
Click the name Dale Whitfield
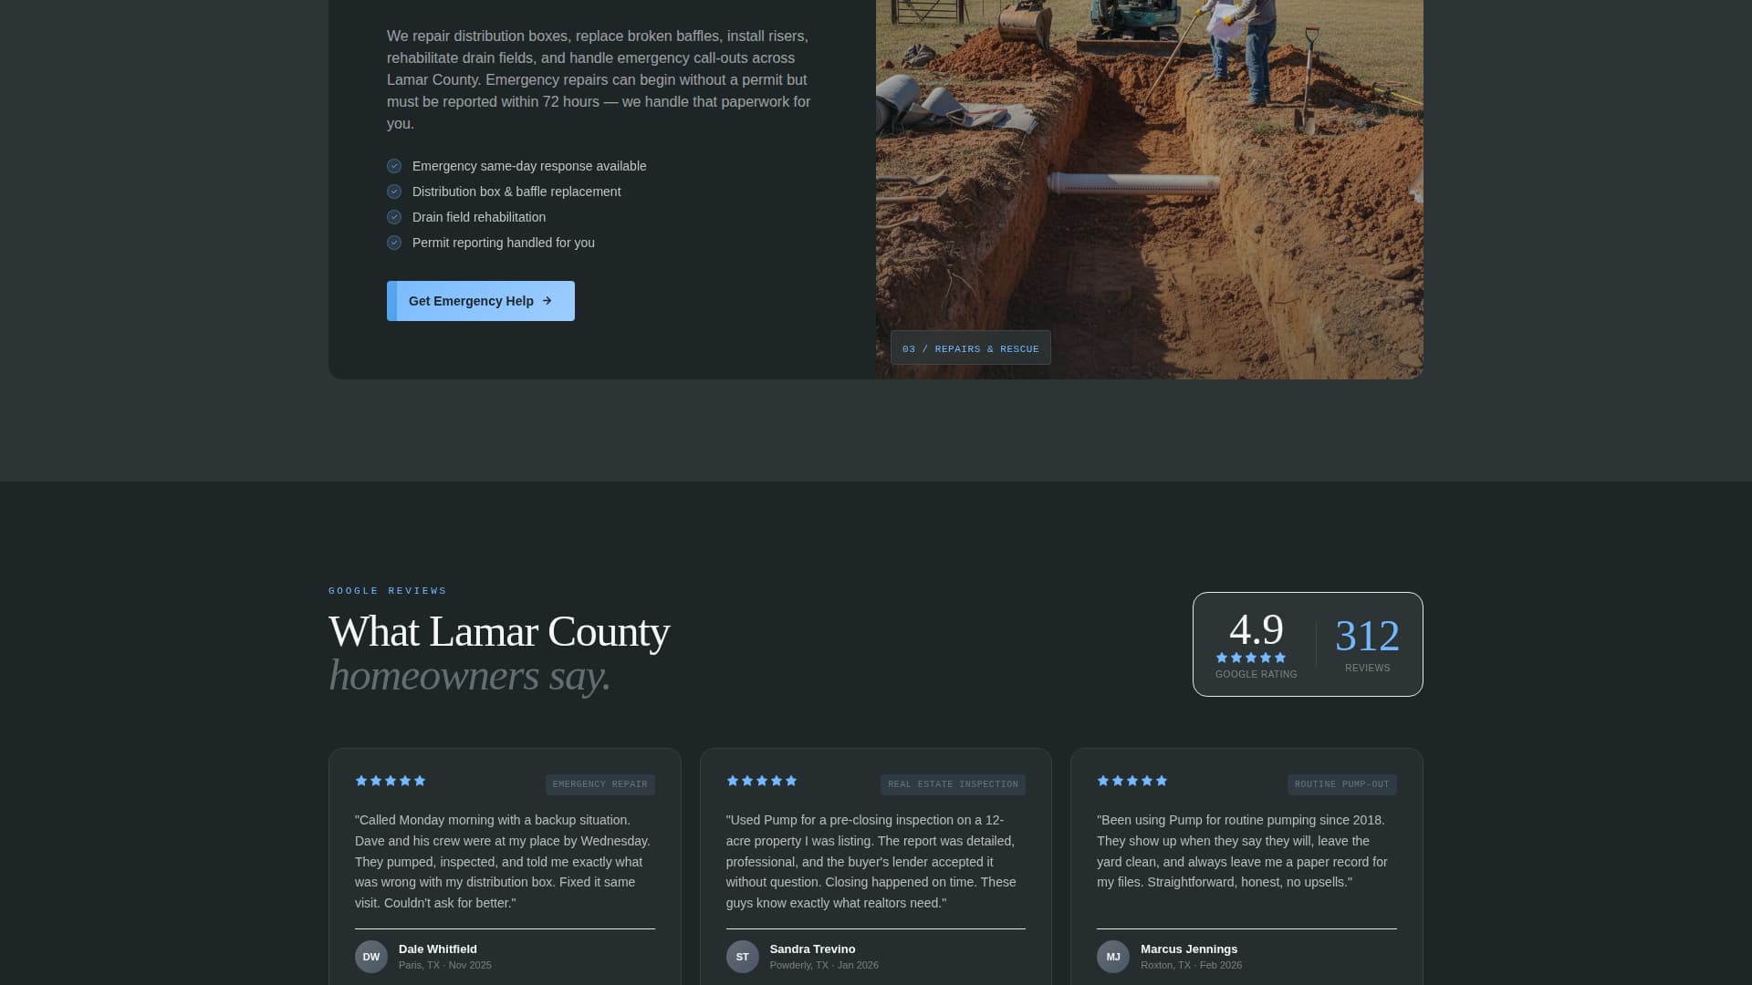[x=438, y=949]
